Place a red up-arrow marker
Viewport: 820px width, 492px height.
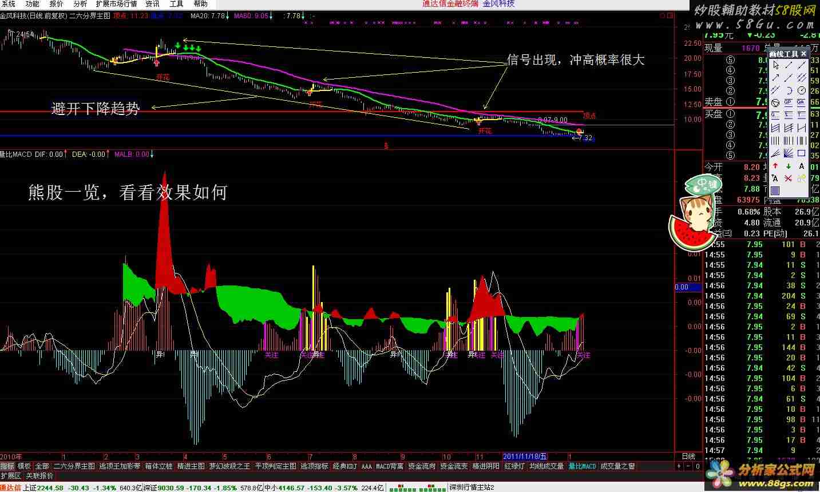(x=775, y=166)
